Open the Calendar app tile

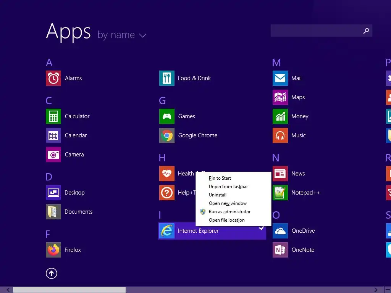click(x=53, y=135)
